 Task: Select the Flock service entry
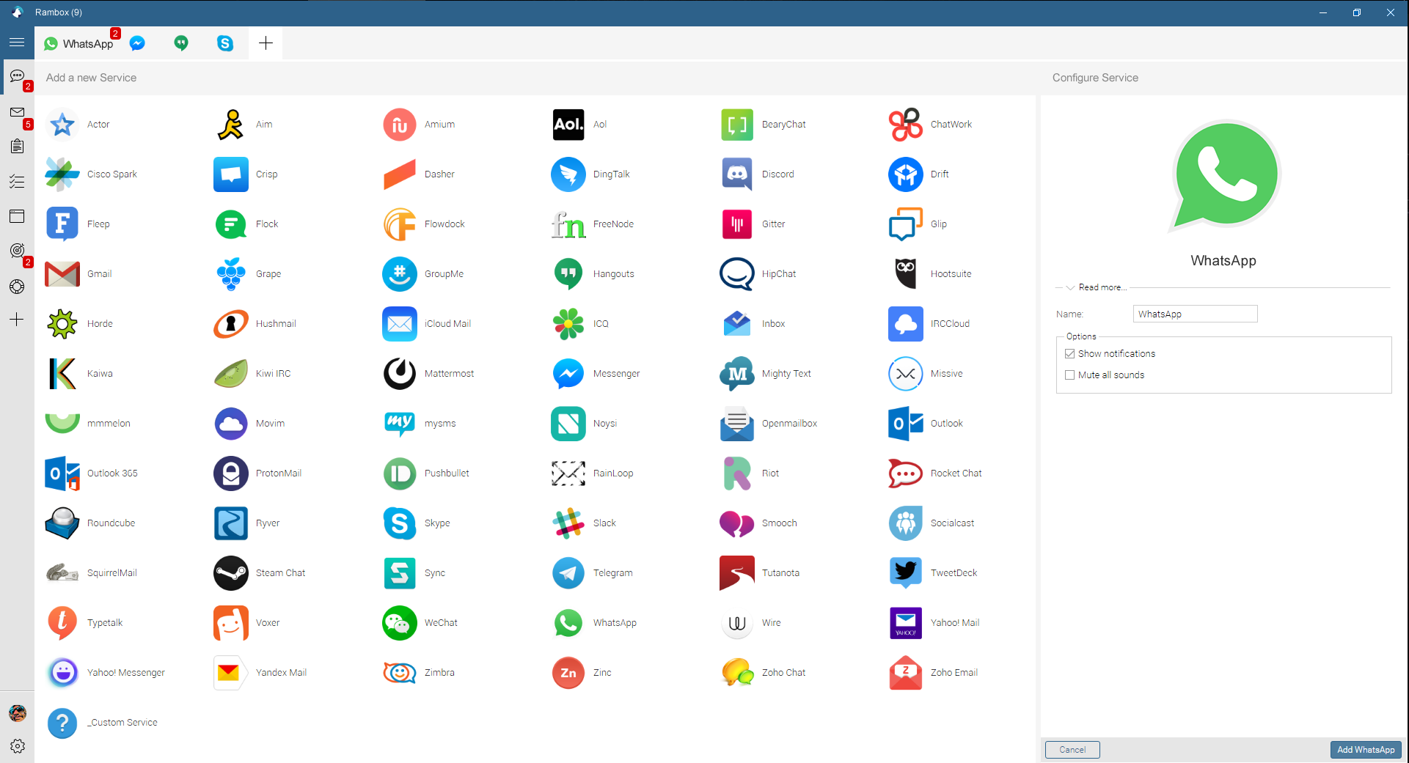click(x=246, y=224)
